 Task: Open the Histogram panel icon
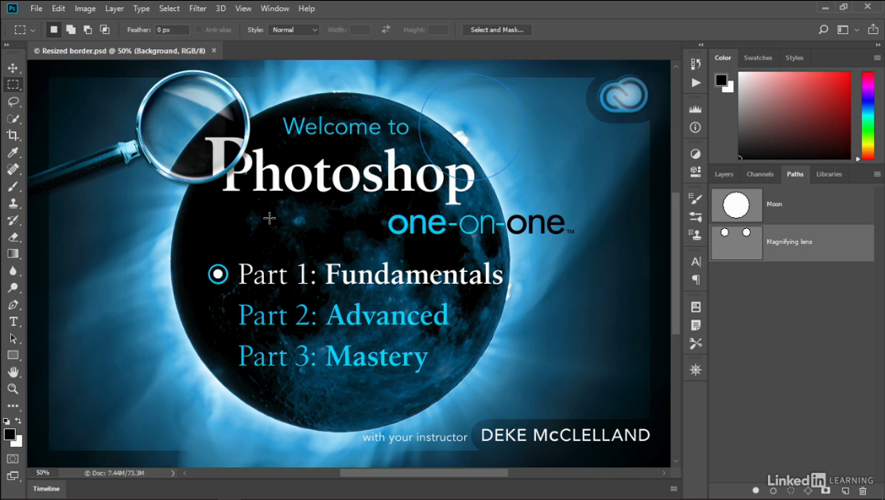click(x=695, y=109)
